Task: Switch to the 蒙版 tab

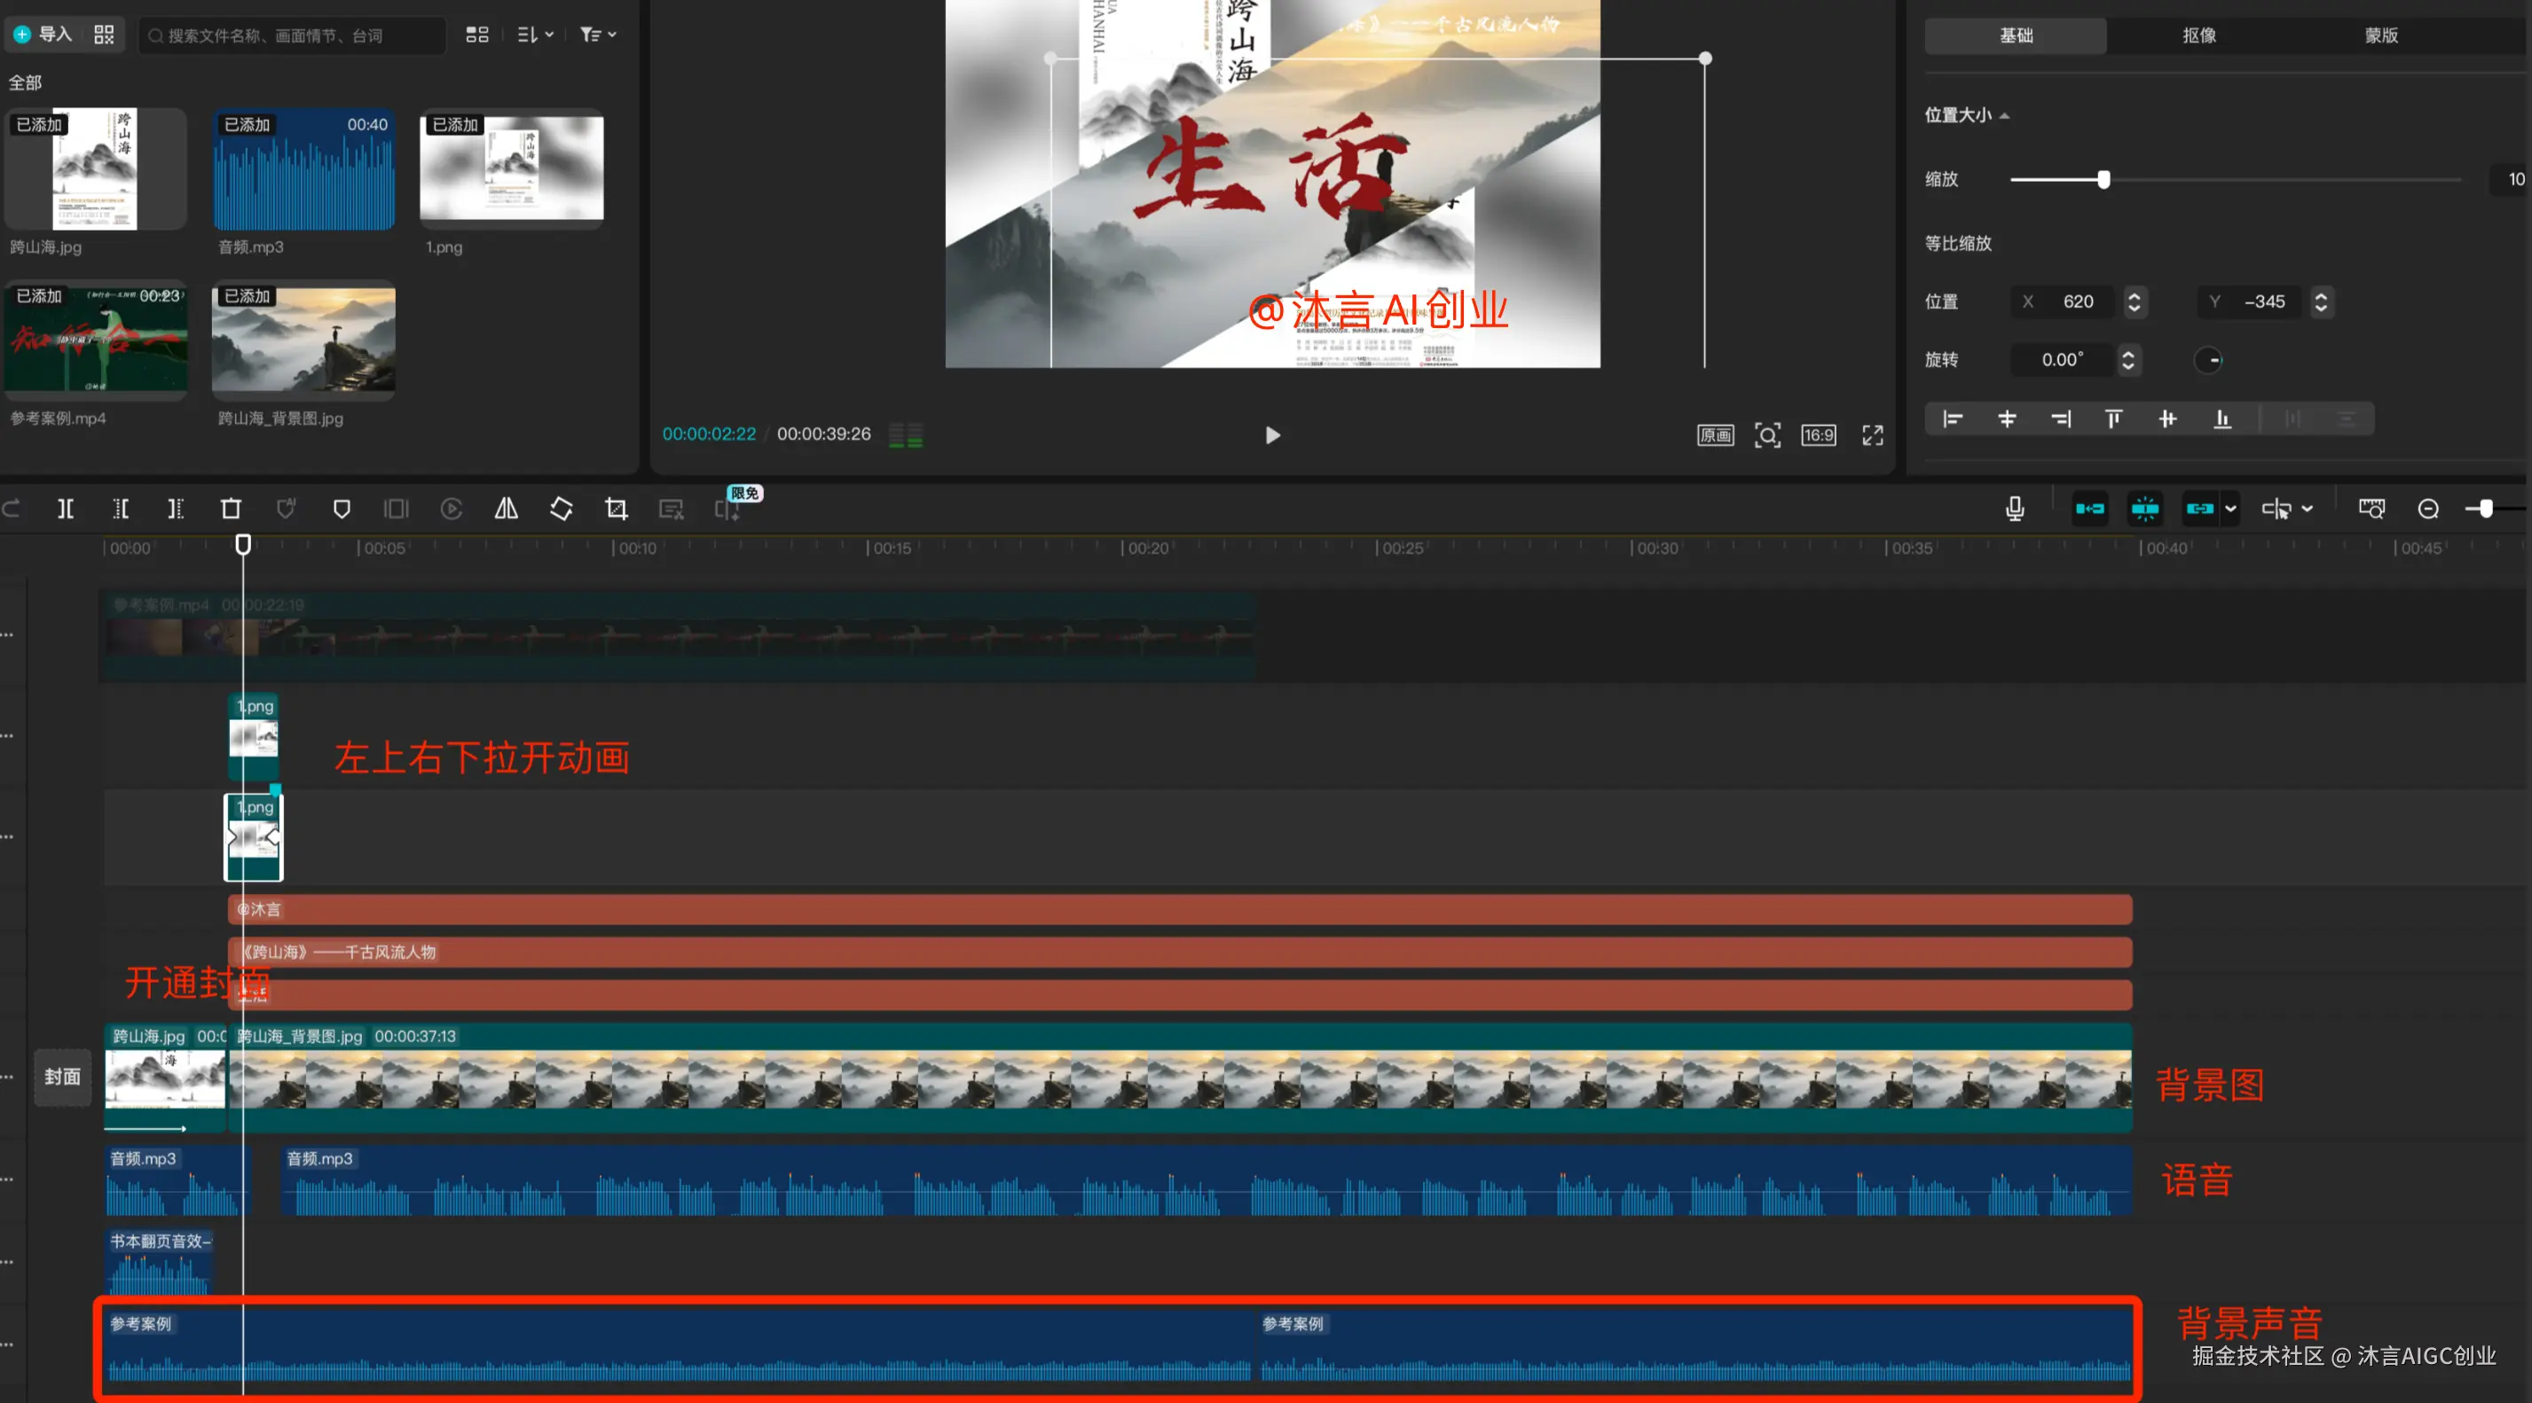Action: pyautogui.click(x=2380, y=35)
